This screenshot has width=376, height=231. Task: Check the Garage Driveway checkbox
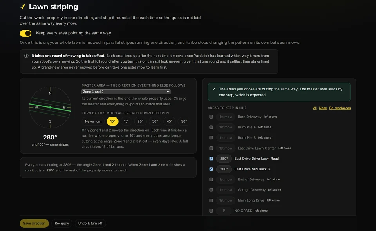pyautogui.click(x=211, y=190)
